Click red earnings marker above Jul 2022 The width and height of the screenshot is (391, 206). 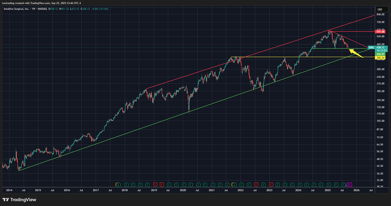[x=256, y=184]
